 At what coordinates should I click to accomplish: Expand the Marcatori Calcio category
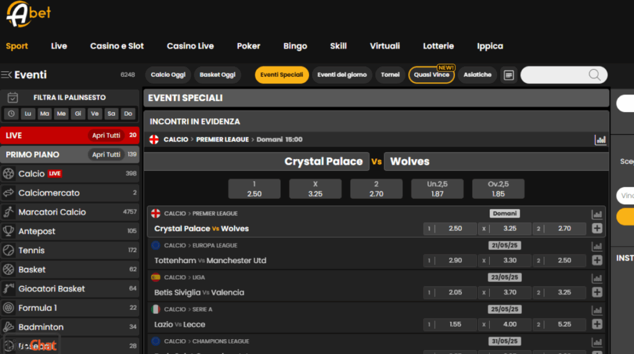[x=70, y=212]
